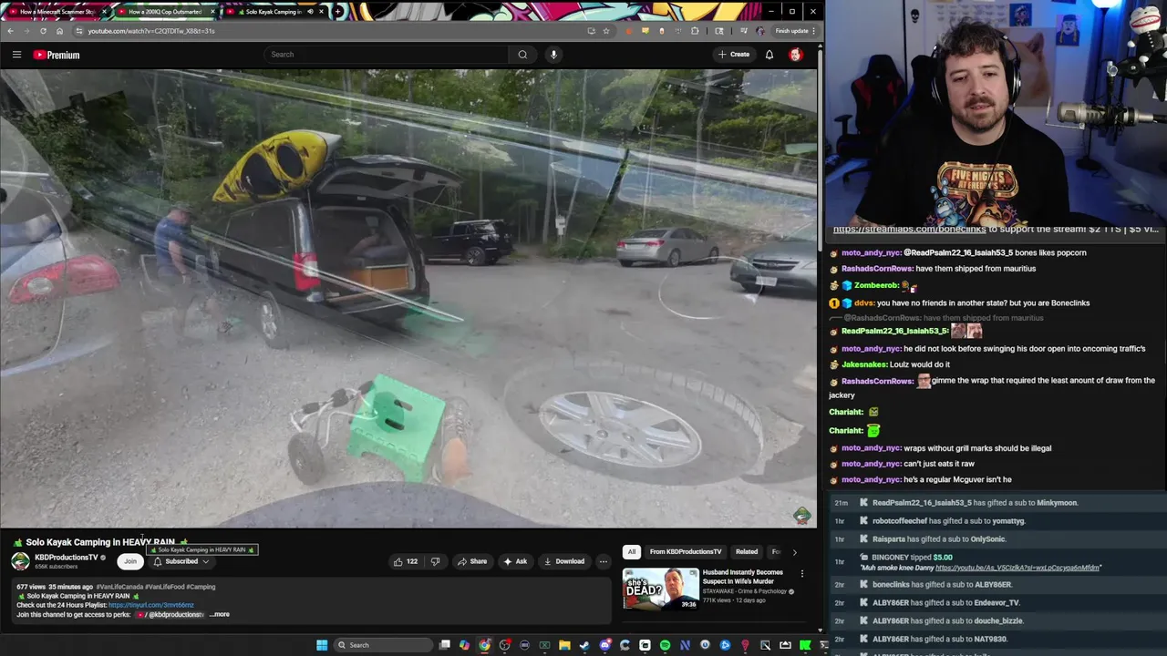Click the YouTube search input field
This screenshot has height=656, width=1167.
(x=386, y=55)
